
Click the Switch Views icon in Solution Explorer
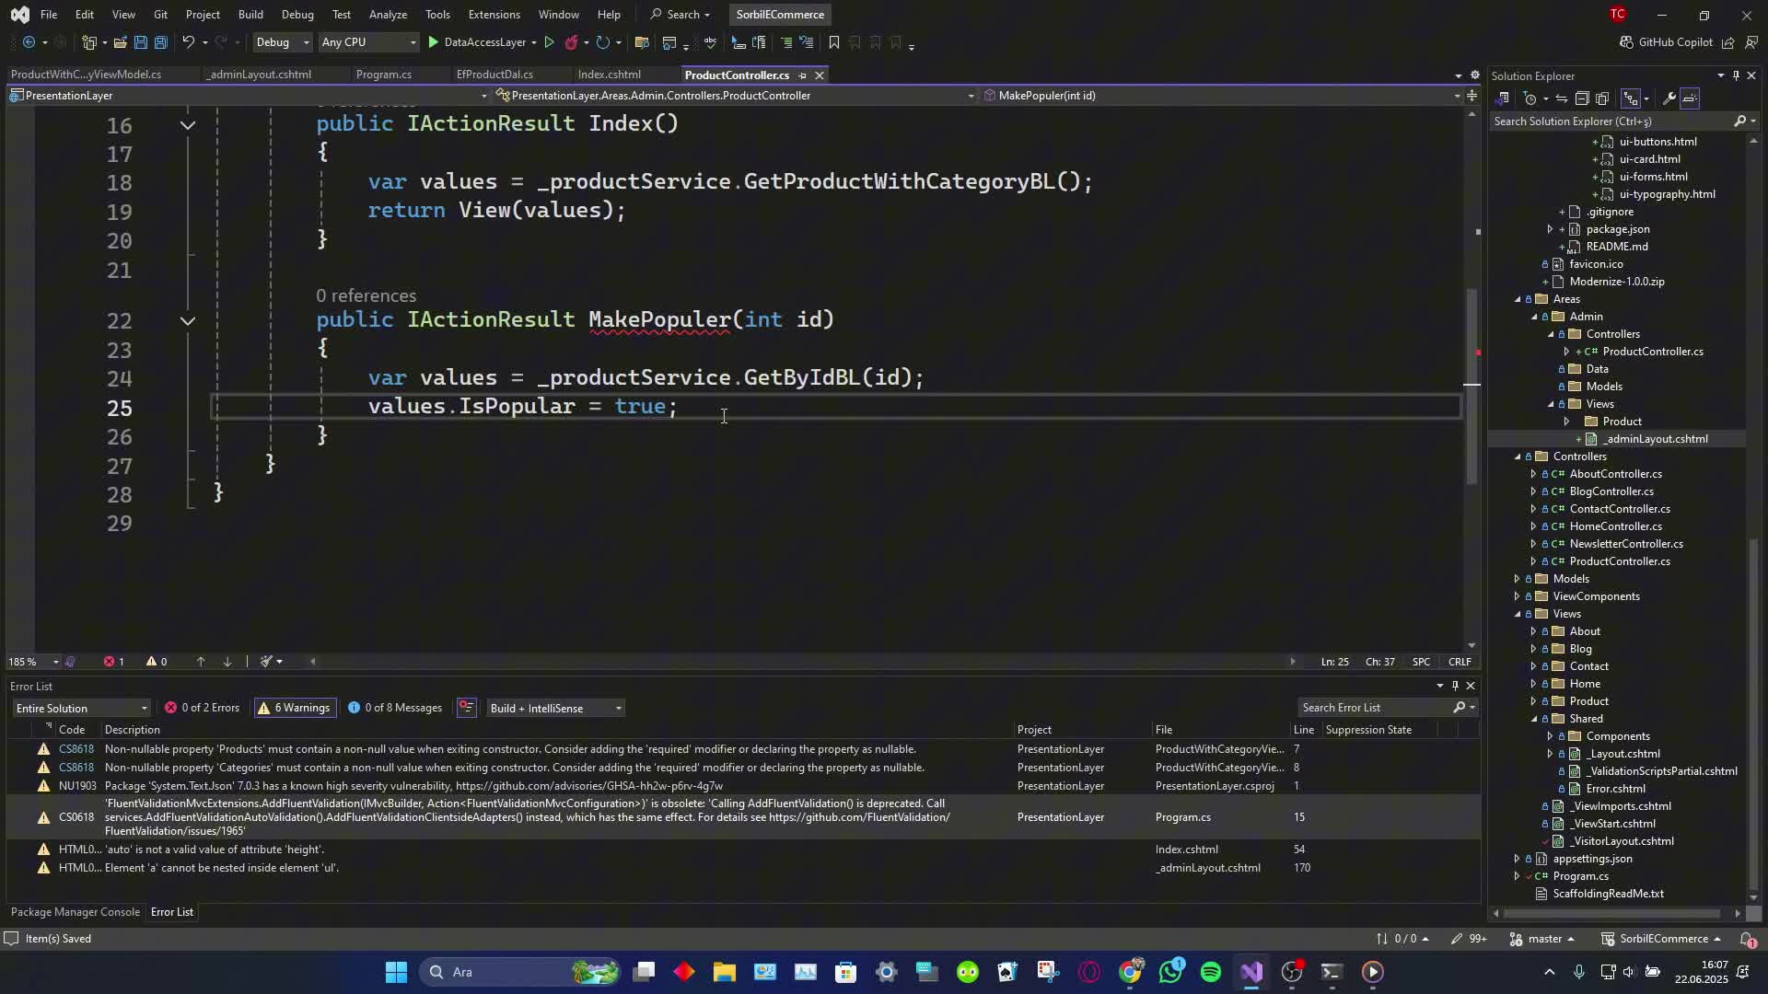1503,98
